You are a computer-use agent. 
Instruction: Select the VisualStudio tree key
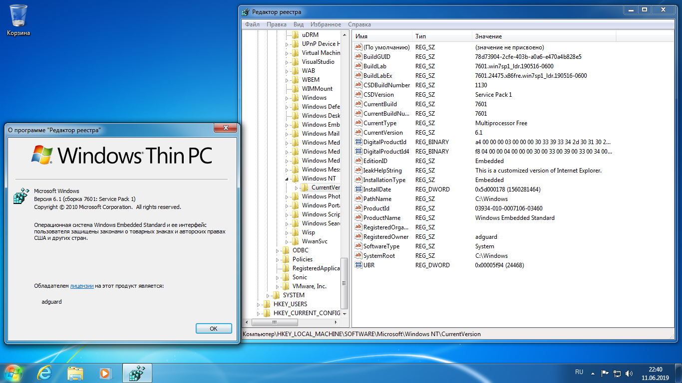tap(318, 62)
